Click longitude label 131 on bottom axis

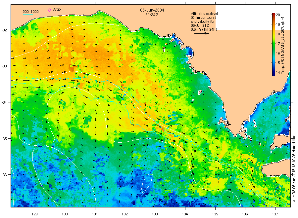coord(95,214)
